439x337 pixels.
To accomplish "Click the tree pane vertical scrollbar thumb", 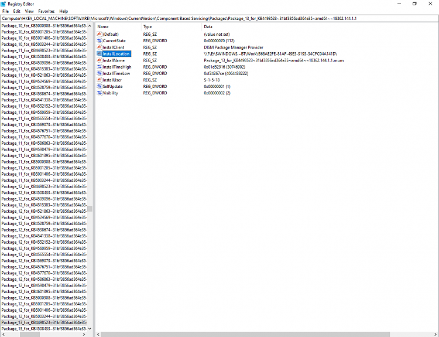I will pos(90,209).
